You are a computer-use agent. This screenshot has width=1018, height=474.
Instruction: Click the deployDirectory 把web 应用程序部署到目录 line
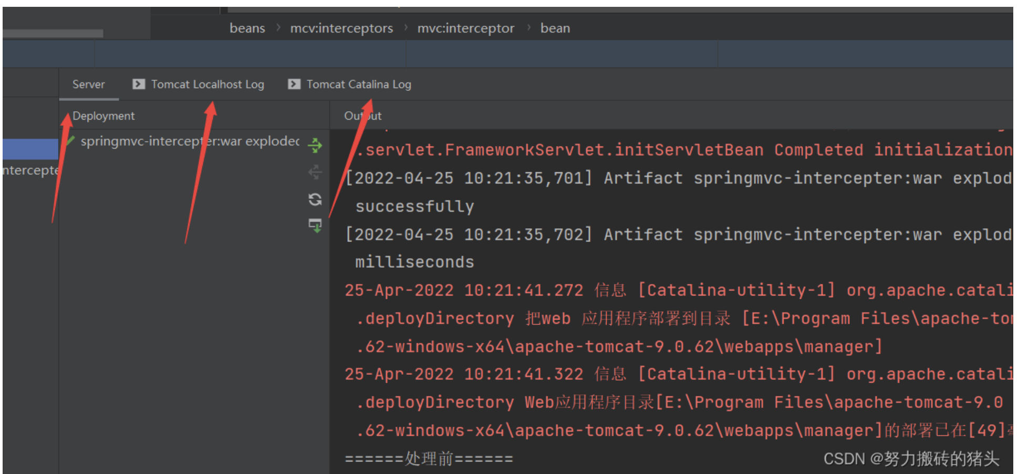683,319
